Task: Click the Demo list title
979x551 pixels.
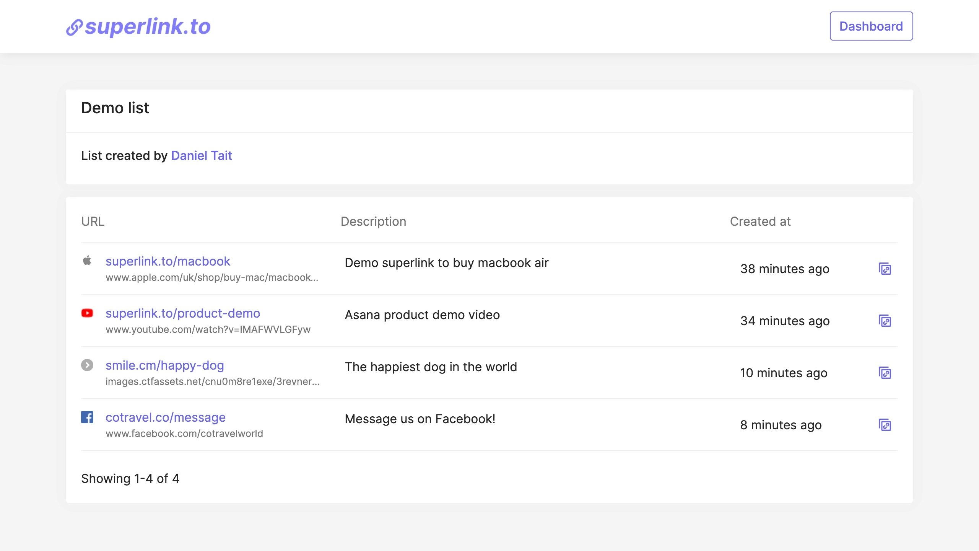Action: click(x=115, y=108)
